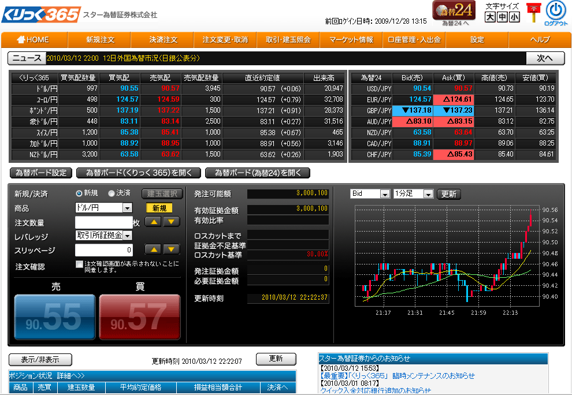Go to the HOME menu
572x395 pixels.
click(x=34, y=40)
